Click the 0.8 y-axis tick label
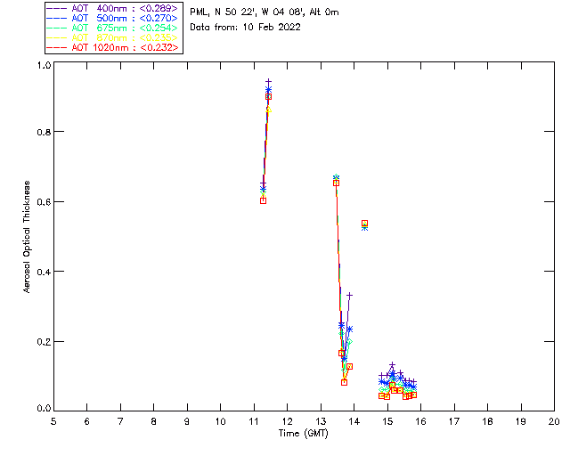 pos(44,132)
